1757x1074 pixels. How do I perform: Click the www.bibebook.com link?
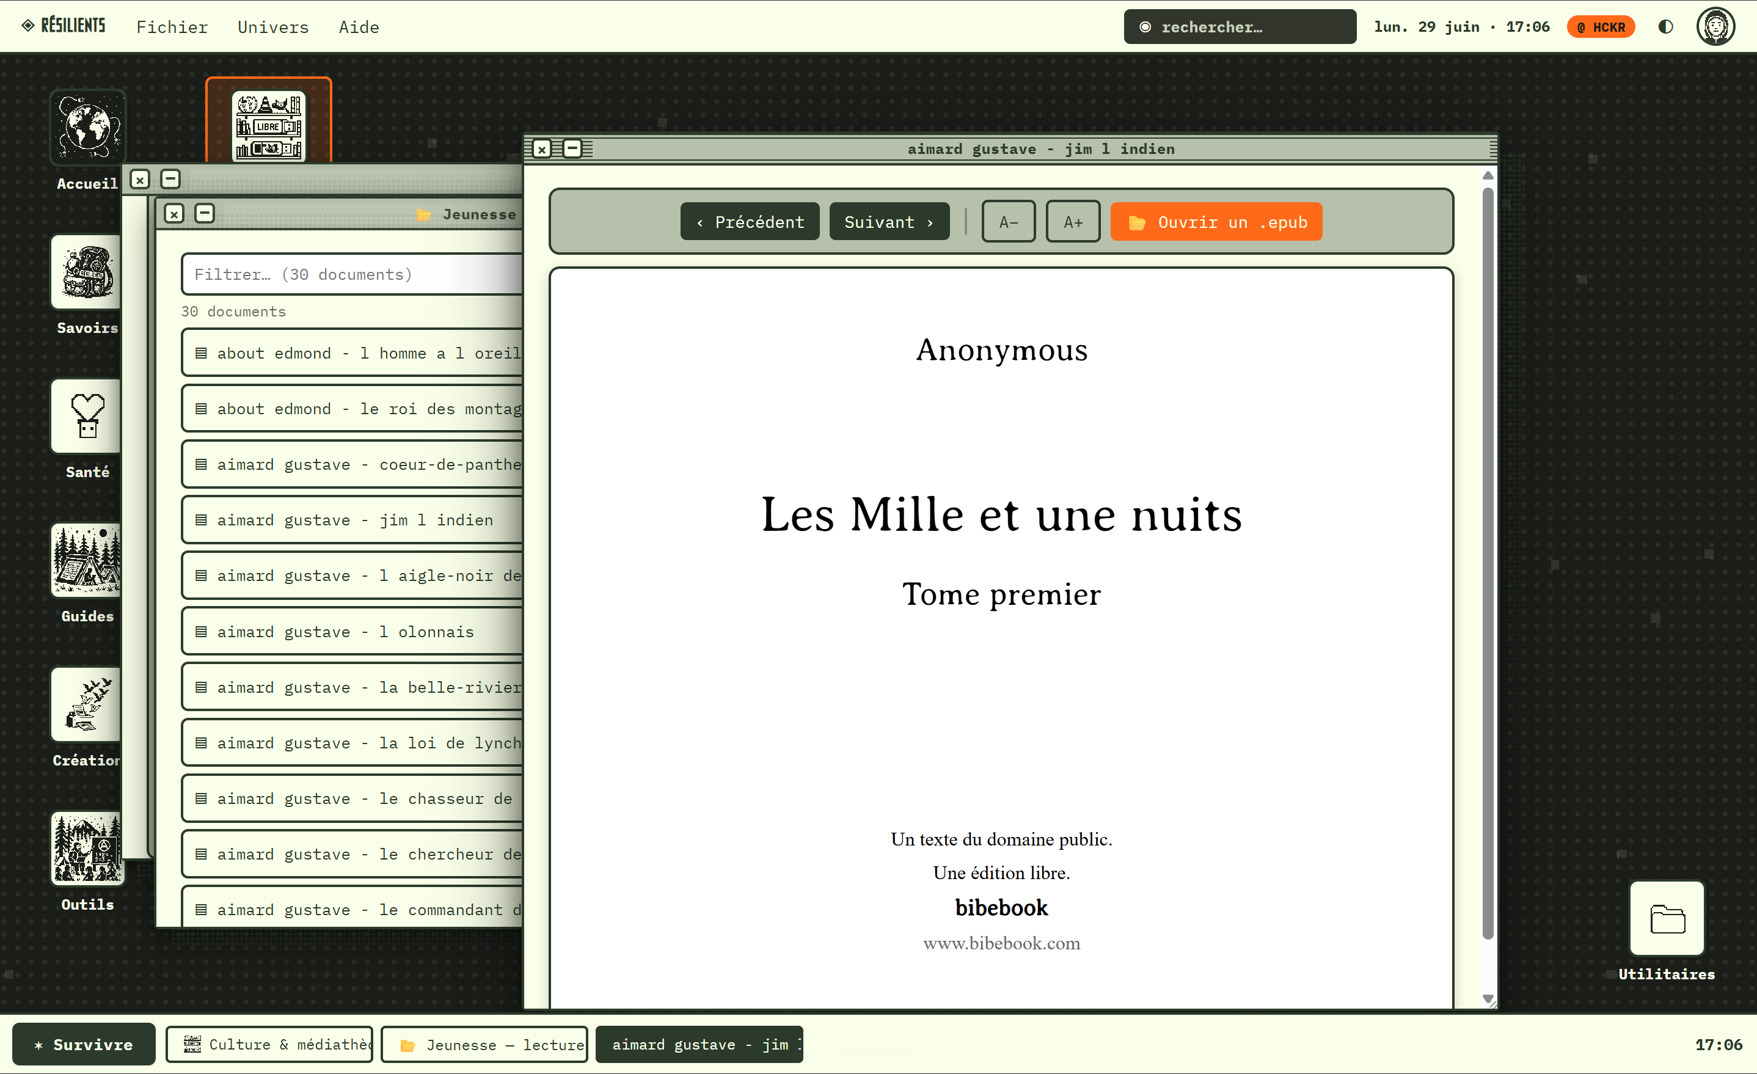coord(1001,943)
